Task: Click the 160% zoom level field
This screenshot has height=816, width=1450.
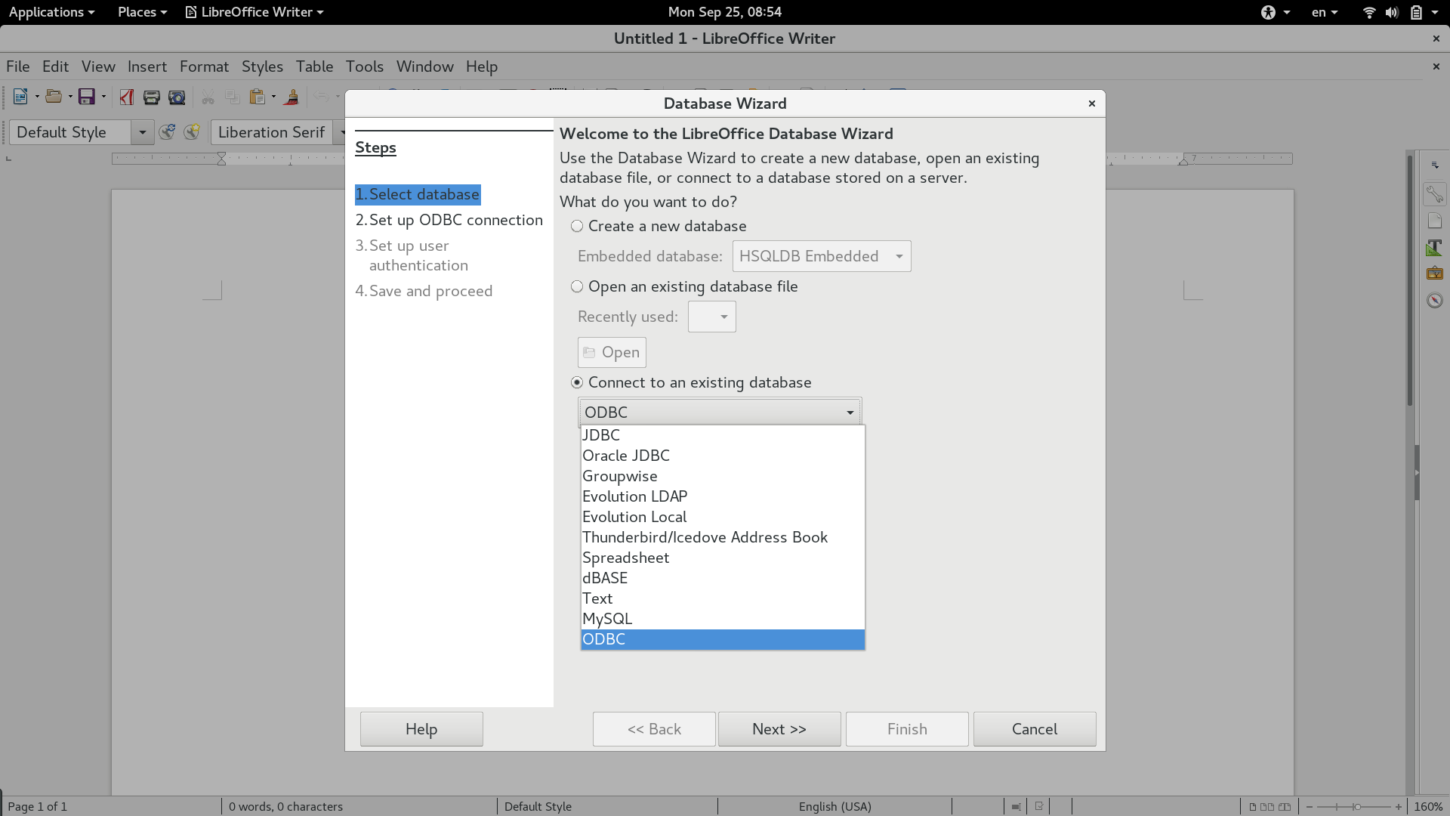Action: pos(1428,807)
